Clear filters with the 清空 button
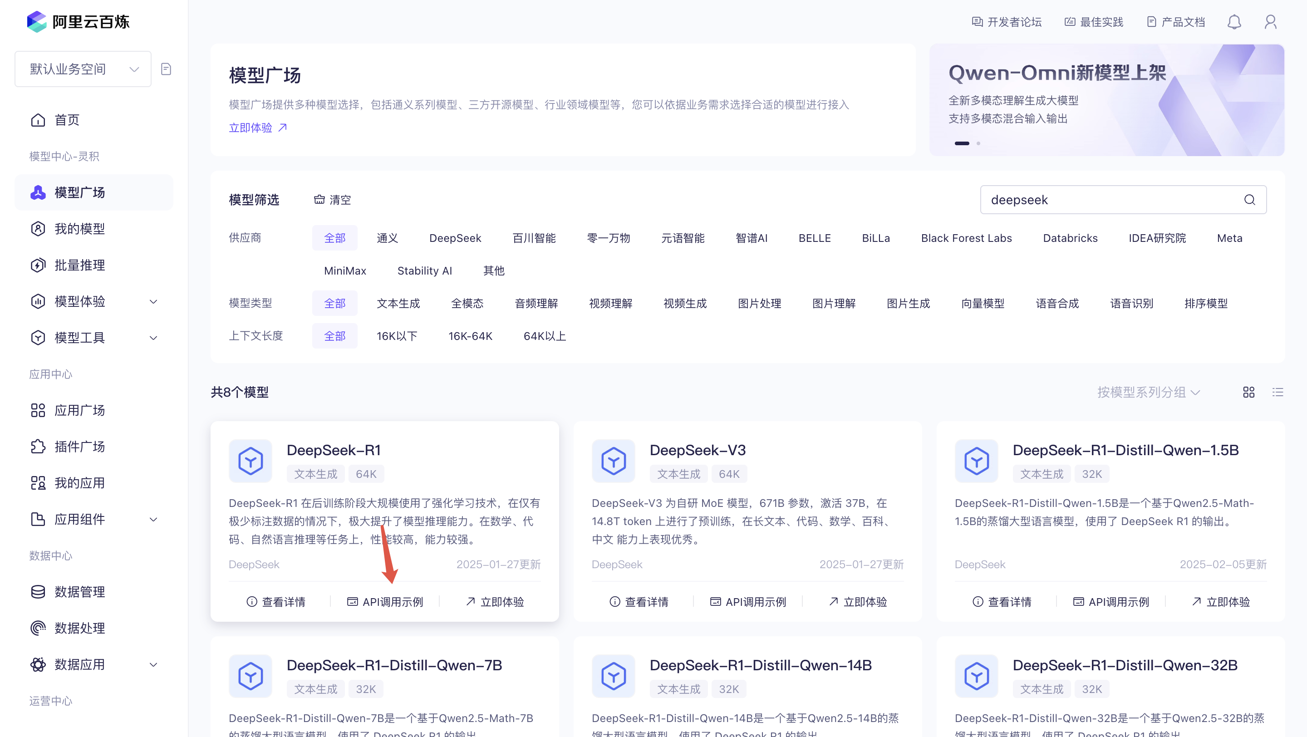Image resolution: width=1307 pixels, height=737 pixels. [x=332, y=200]
